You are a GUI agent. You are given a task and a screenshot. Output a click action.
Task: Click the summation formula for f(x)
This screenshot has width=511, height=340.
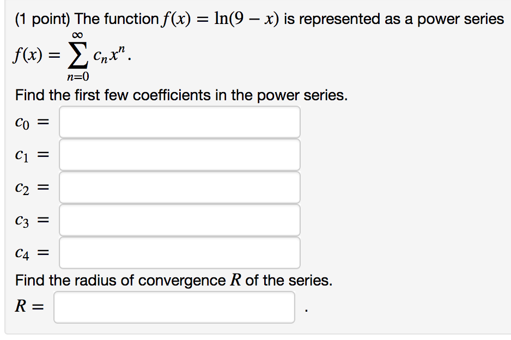tap(59, 54)
